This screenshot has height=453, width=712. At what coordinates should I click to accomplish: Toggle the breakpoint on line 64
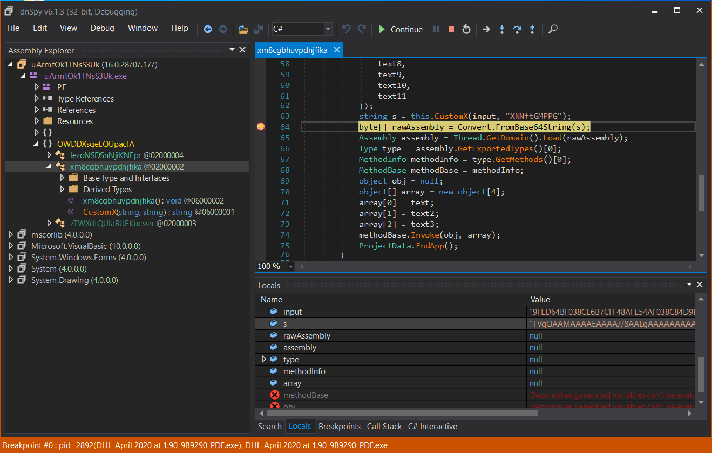coord(261,127)
